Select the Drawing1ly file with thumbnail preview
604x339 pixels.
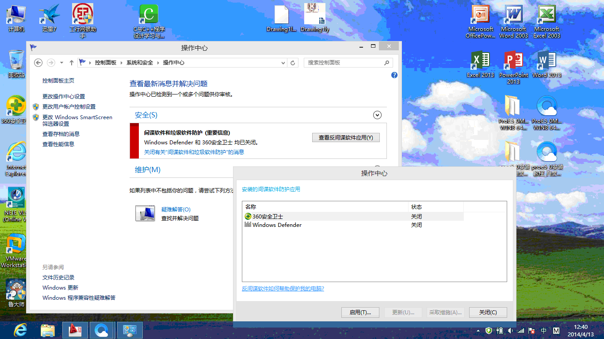315,18
